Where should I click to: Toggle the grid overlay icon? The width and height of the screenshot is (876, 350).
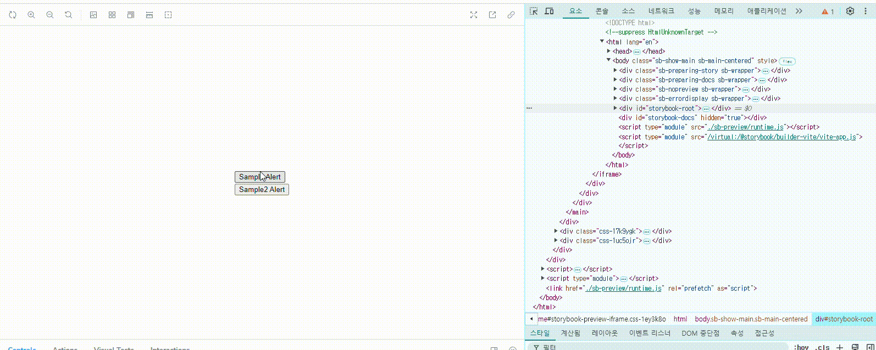[112, 15]
